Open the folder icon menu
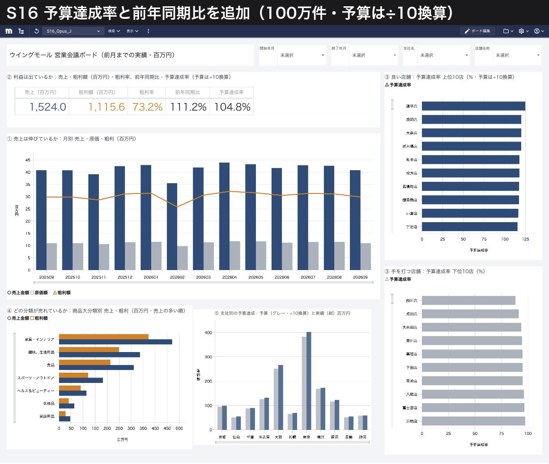549x464 pixels. (x=508, y=31)
